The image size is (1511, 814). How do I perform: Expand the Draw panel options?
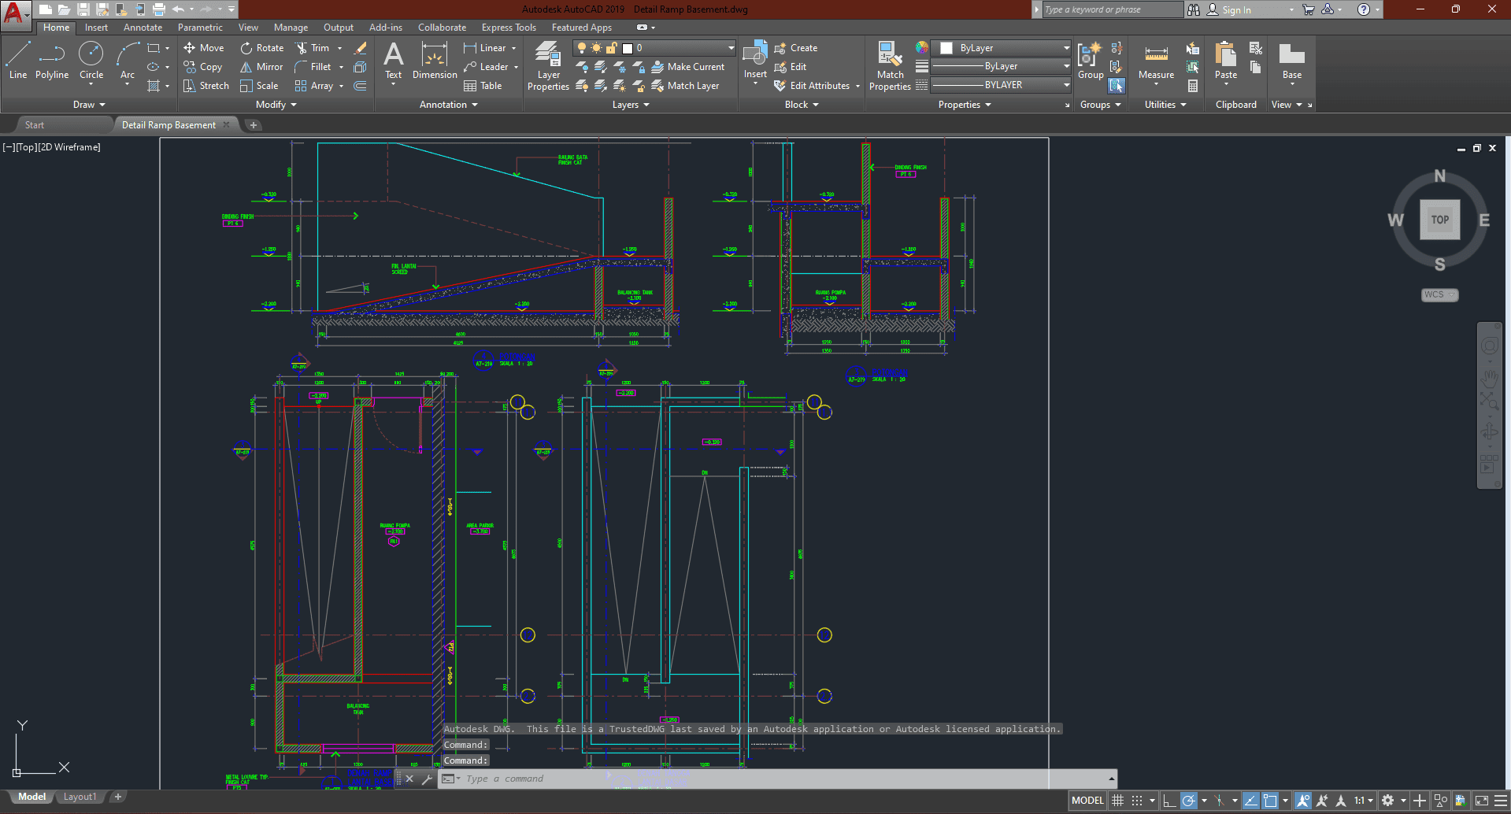coord(89,105)
